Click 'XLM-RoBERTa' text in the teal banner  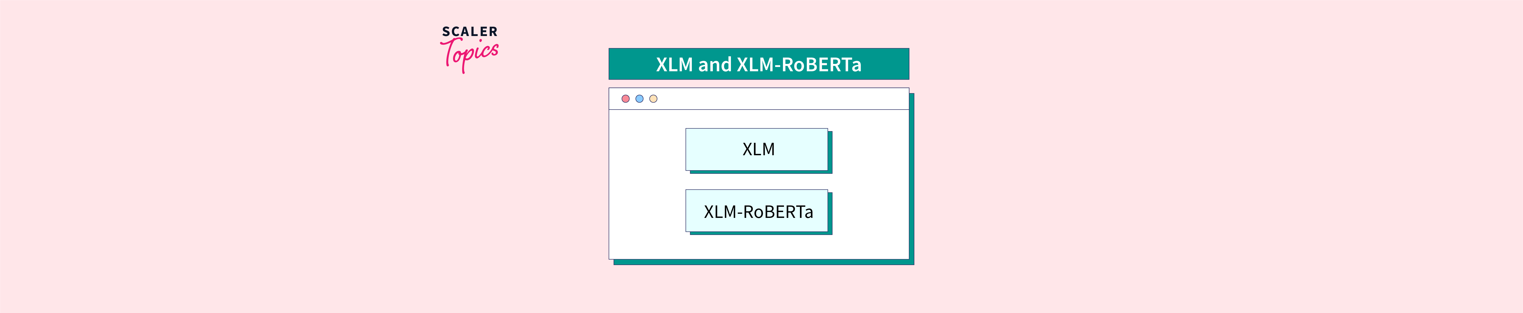tap(799, 64)
